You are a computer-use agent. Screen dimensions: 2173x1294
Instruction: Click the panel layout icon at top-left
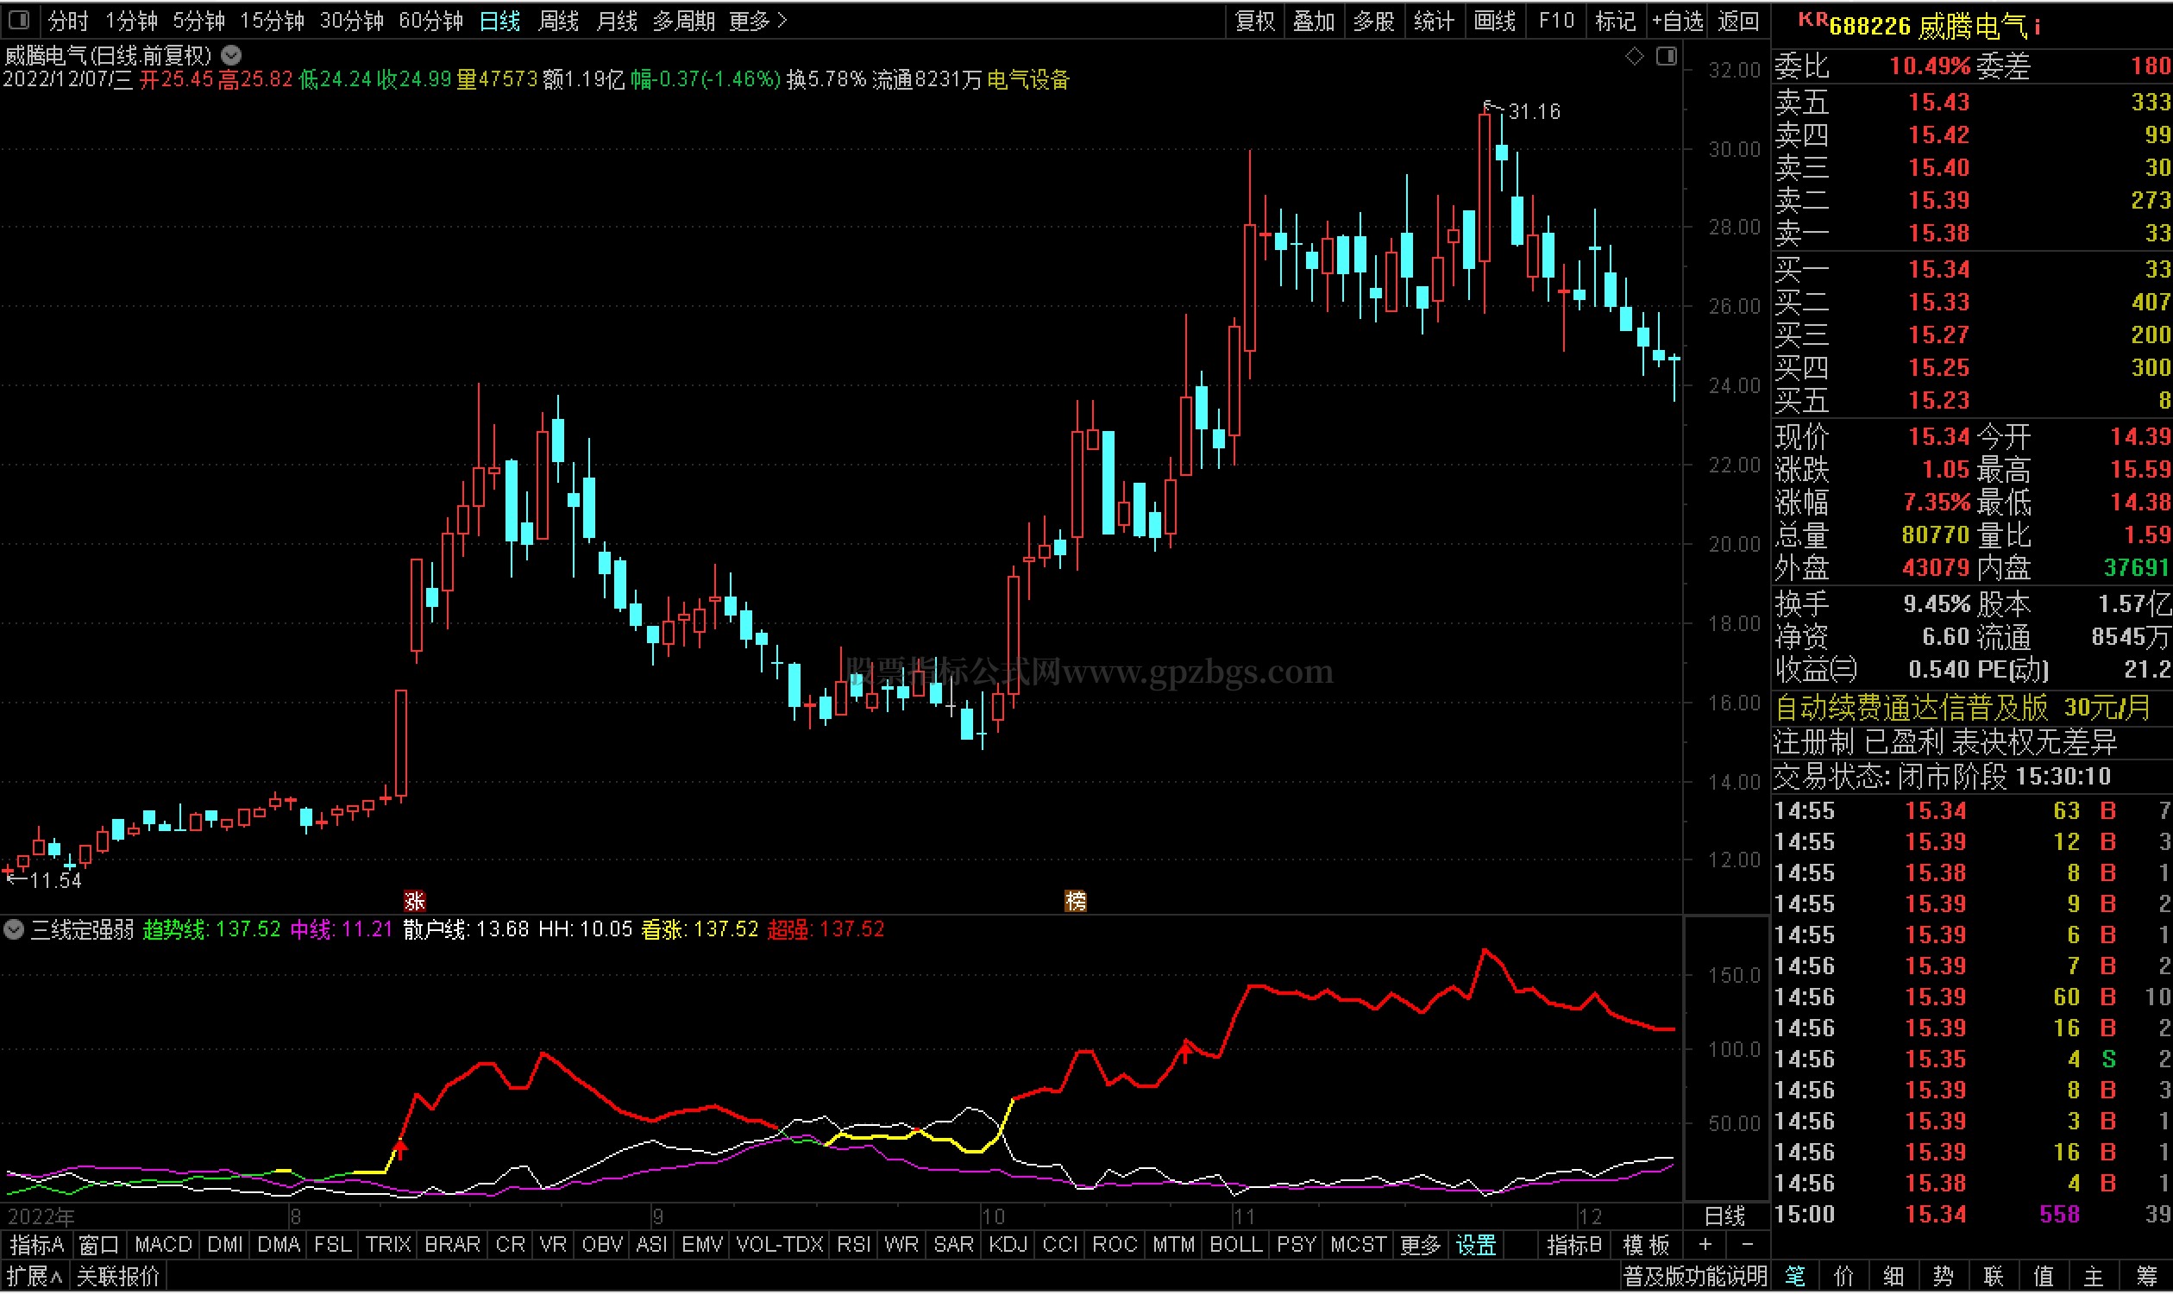(18, 20)
